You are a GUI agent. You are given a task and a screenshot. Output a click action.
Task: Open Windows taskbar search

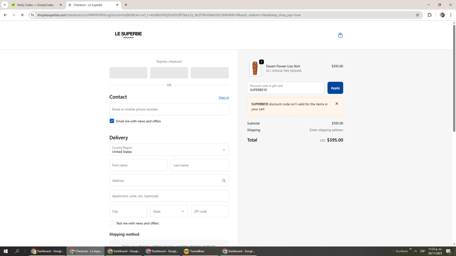(17, 251)
